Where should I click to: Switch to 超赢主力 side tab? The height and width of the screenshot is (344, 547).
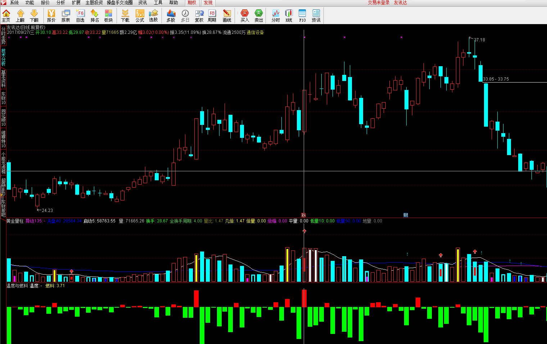pos(3,187)
